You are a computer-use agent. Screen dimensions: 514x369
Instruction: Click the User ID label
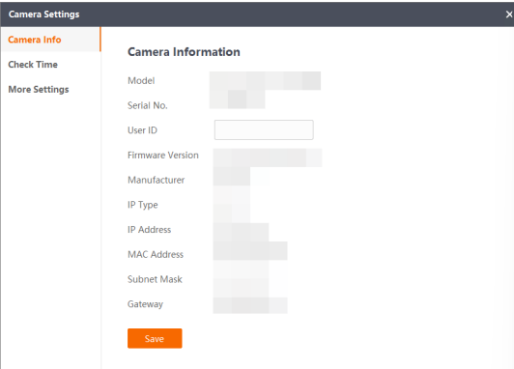[x=142, y=130]
